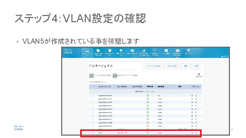Click the インターフェイス page heading
The image size is (246, 138).
coord(101,66)
